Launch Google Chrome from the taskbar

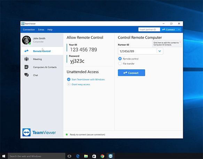point(102,156)
